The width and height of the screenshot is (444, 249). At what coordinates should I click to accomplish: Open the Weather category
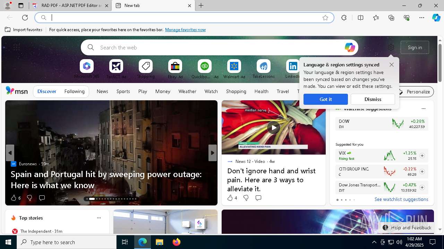[x=187, y=92]
